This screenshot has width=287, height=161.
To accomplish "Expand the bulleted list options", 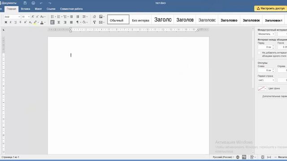I will pyautogui.click(x=56, y=17).
